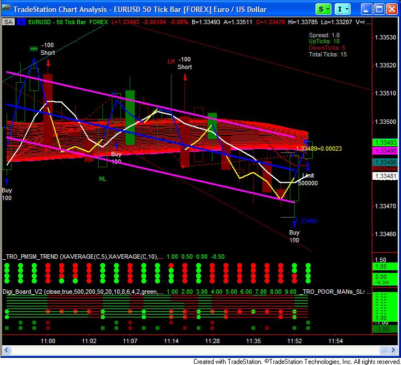Click the blue A analysis indicator box
401x365 pixels.
coord(21,22)
